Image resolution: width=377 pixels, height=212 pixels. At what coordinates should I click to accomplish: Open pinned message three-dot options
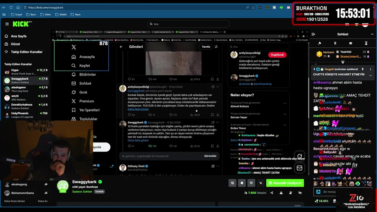tap(371, 69)
